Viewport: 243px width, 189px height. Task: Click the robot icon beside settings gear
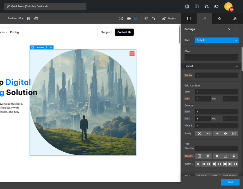point(36,19)
